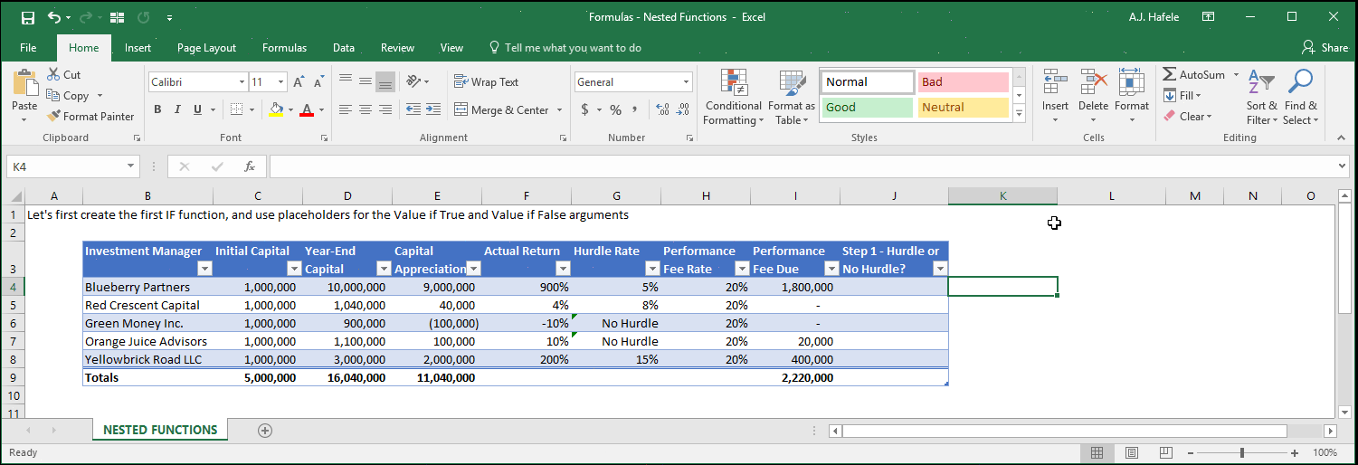The height and width of the screenshot is (465, 1358).
Task: Click Decrease Decimal icon
Action: click(x=683, y=109)
